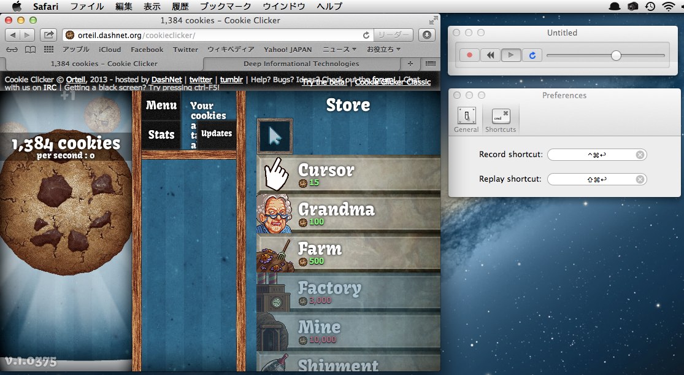
Task: Click the Safari share button
Action: (x=49, y=35)
